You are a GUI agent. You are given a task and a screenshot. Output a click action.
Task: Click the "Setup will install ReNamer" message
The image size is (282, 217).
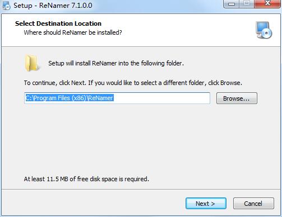pyautogui.click(x=116, y=63)
